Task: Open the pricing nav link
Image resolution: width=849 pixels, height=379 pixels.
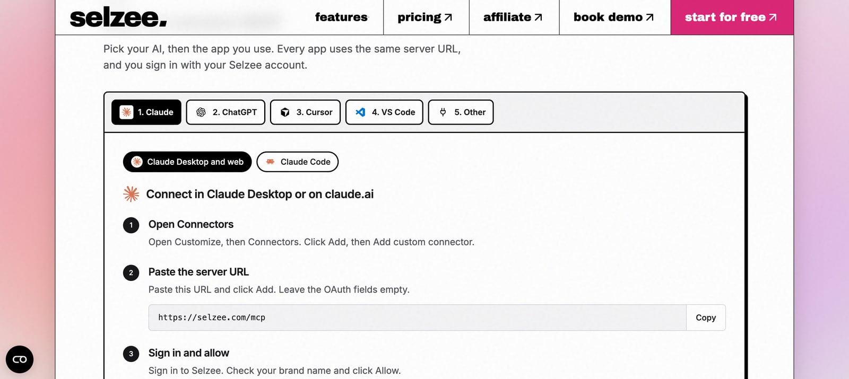Action: [x=425, y=17]
